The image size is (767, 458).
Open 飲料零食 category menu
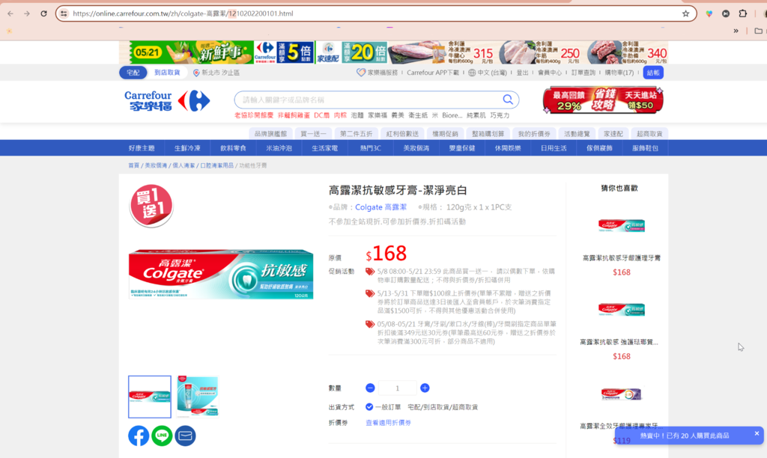pos(234,148)
